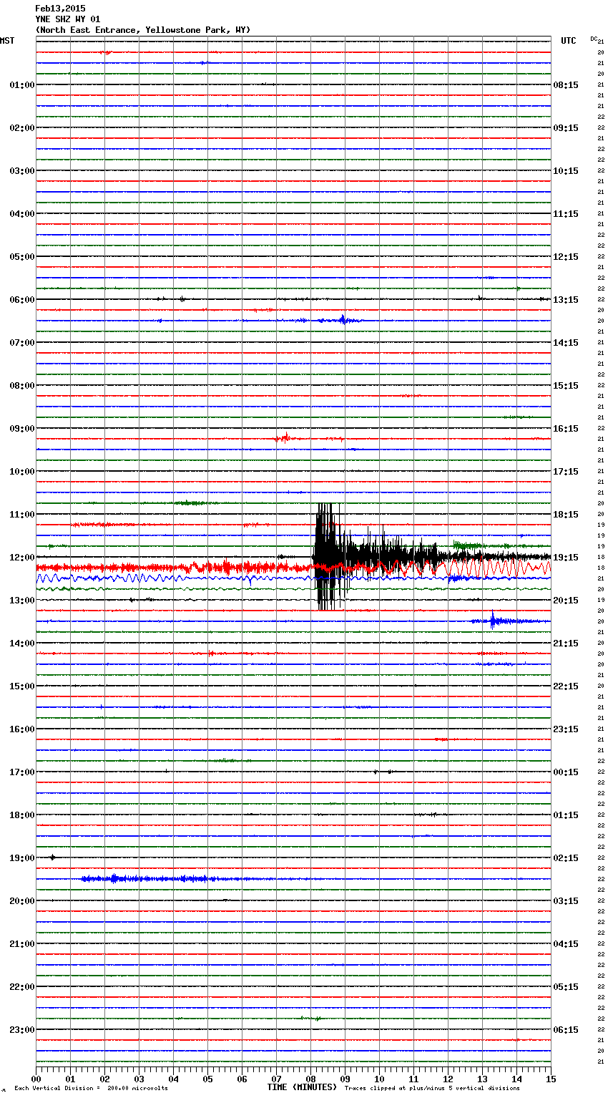Select the 14:00 MST time label
The height and width of the screenshot is (1098, 608).
click(x=21, y=643)
